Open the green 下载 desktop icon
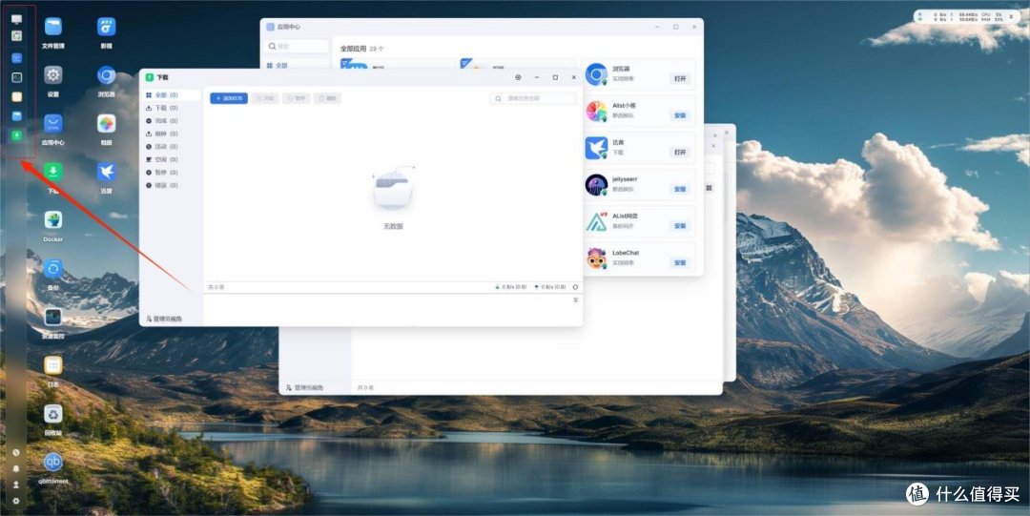 pos(53,172)
